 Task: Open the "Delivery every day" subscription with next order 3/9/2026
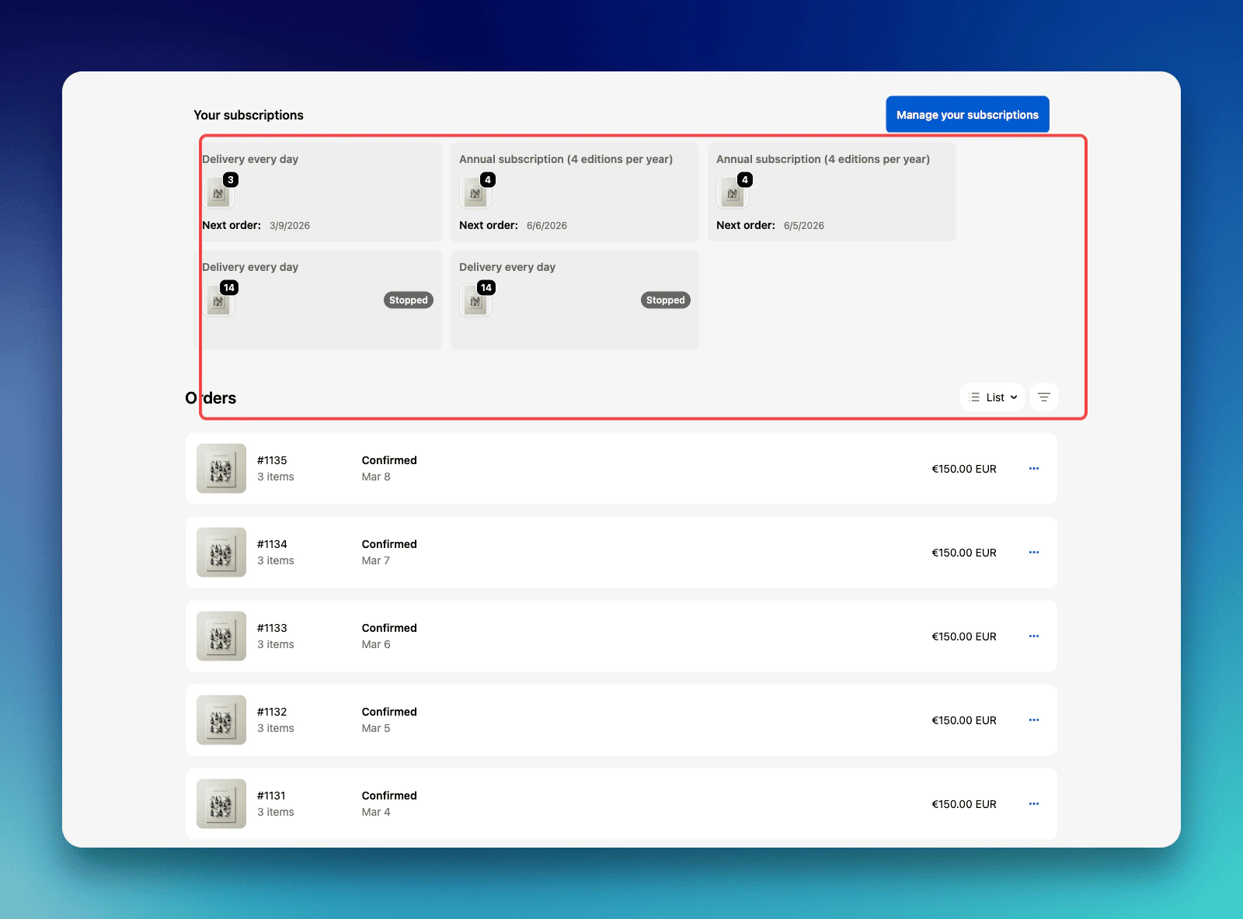[x=319, y=192]
